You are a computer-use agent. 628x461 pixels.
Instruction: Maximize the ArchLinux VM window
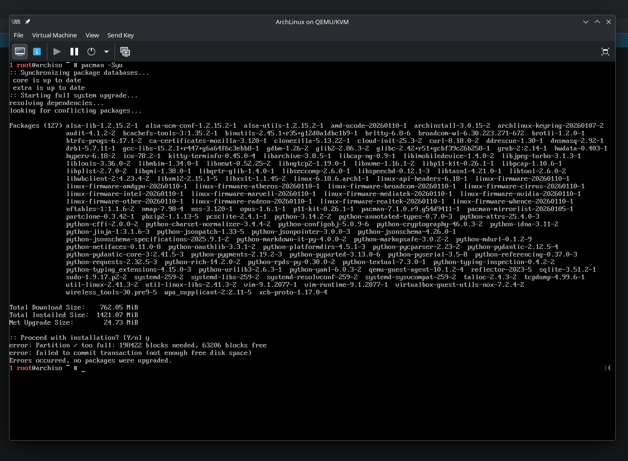[597, 22]
